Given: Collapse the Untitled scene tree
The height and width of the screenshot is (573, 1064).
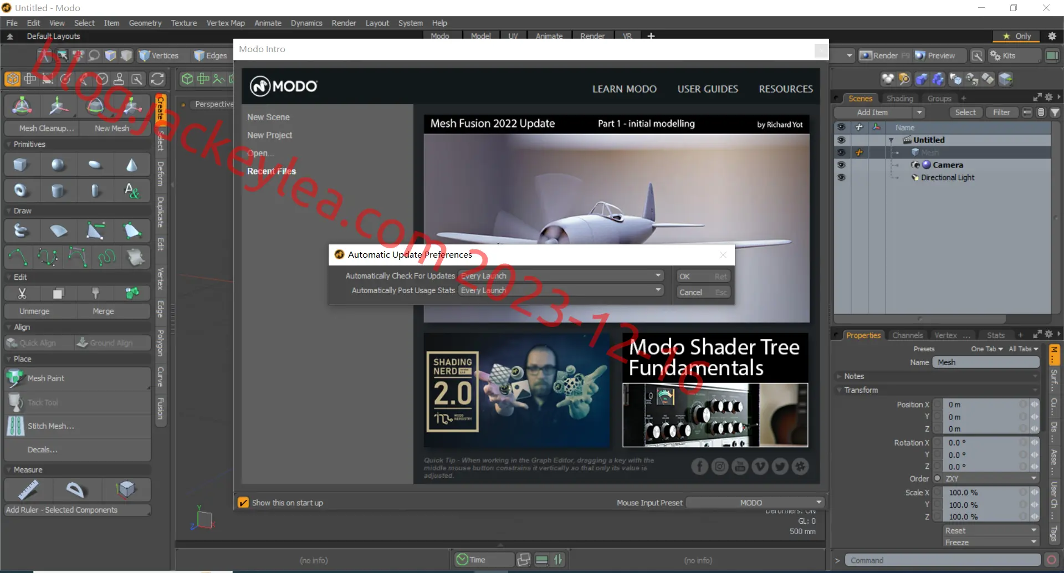Looking at the screenshot, I should coord(891,140).
